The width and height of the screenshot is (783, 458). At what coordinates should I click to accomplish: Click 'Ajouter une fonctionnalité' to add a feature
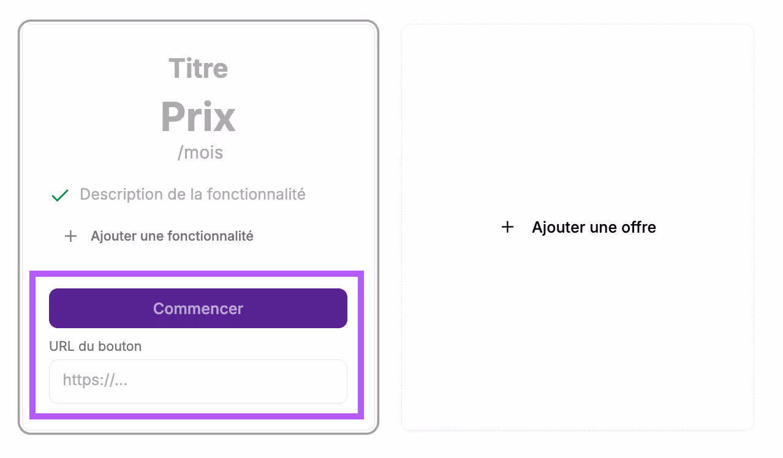point(172,236)
